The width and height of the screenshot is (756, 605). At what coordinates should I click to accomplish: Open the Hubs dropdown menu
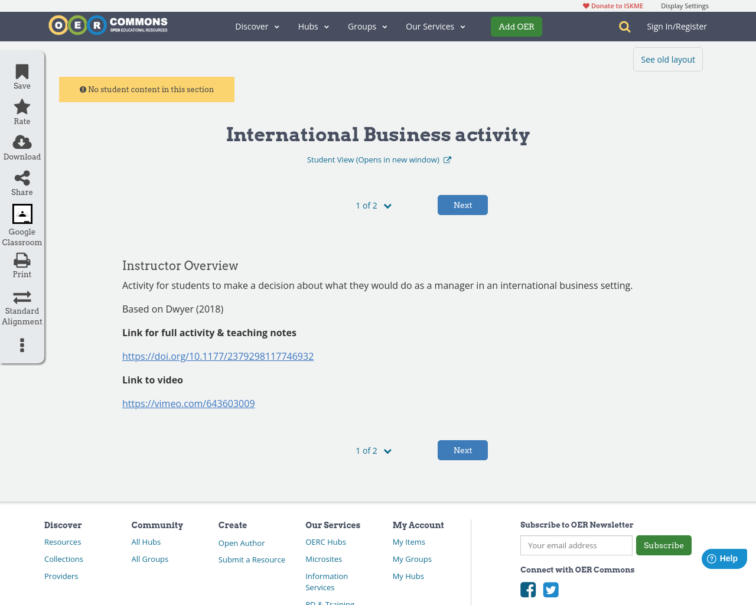pos(312,26)
